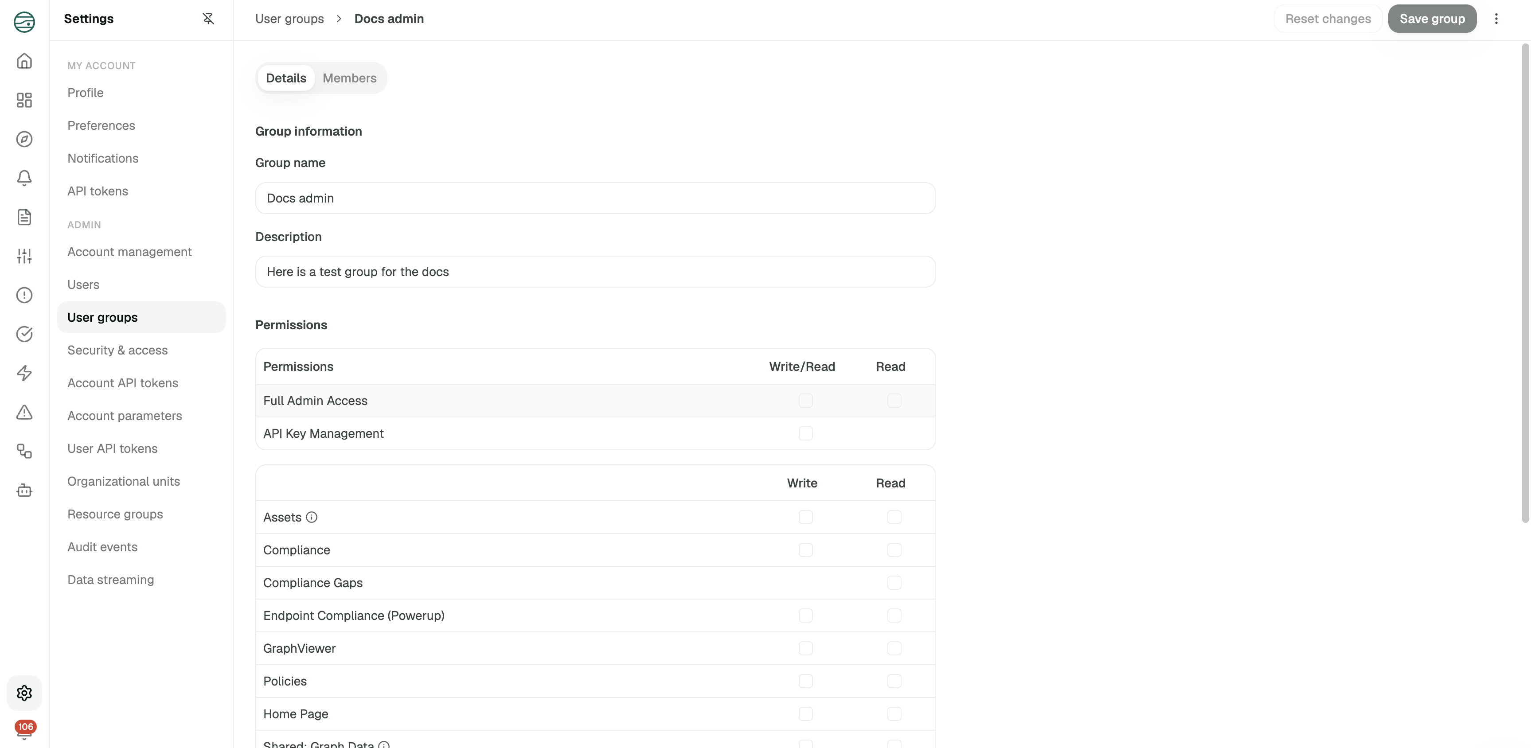Enable Endpoint Compliance (Powerup) Read permission

click(894, 616)
